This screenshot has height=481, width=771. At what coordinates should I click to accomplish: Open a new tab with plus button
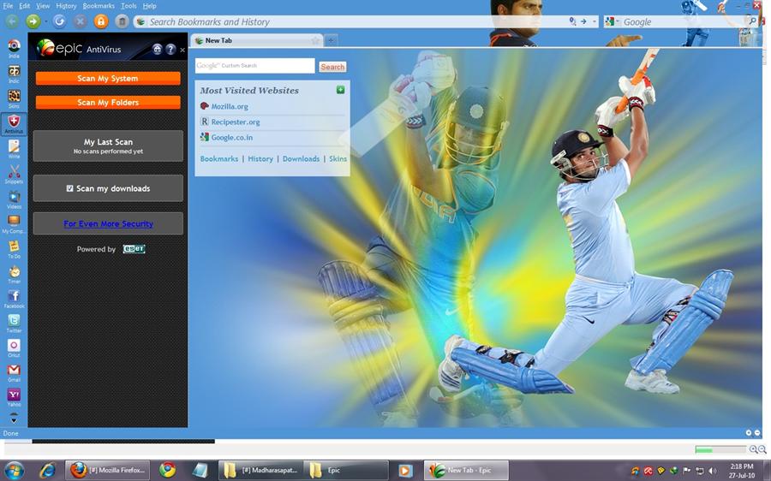click(331, 40)
